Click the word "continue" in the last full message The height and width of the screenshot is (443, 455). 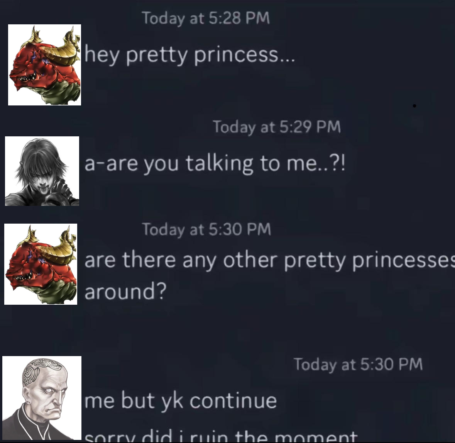[x=233, y=401]
